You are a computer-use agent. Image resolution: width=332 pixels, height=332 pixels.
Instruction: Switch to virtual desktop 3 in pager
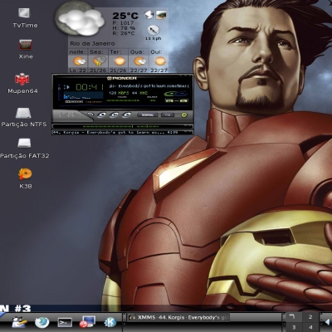tap(293, 327)
